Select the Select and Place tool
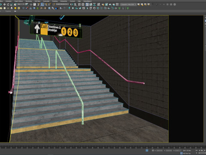Image resolution: width=206 pixels, height=155 pixels. click(15, 4)
